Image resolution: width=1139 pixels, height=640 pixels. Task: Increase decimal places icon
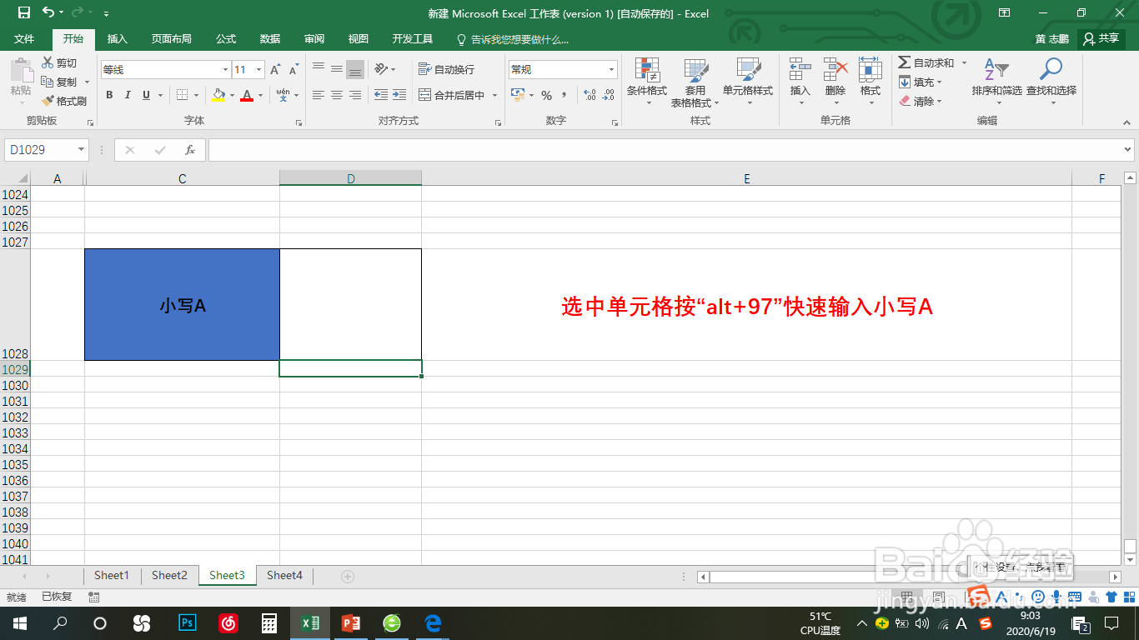pyautogui.click(x=590, y=95)
